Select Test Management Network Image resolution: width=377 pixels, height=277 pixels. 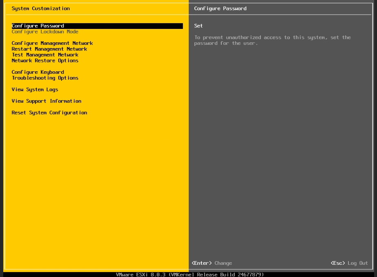(x=45, y=55)
